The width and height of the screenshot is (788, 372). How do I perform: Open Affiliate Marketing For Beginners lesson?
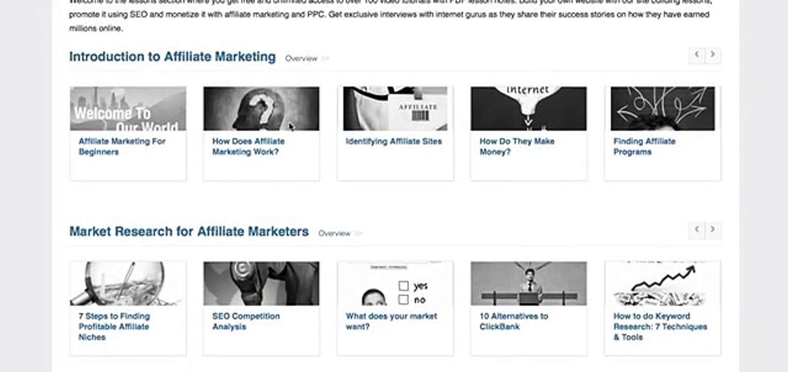click(x=122, y=146)
